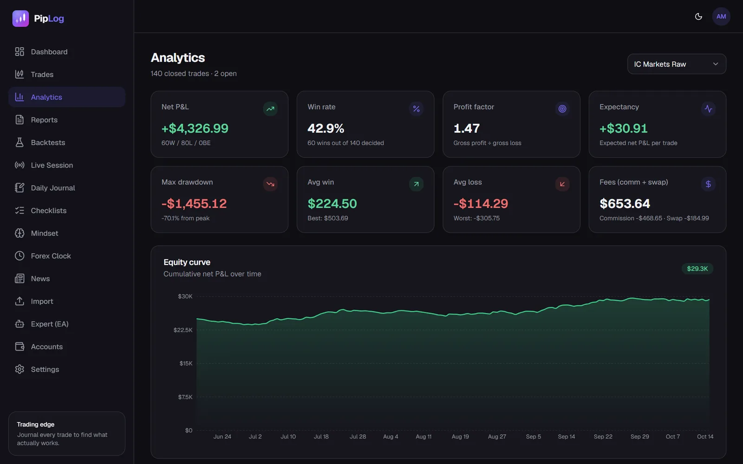Screen dimensions: 743x464
Task: Click the Oct 14 label on chart axis
Action: 705,437
